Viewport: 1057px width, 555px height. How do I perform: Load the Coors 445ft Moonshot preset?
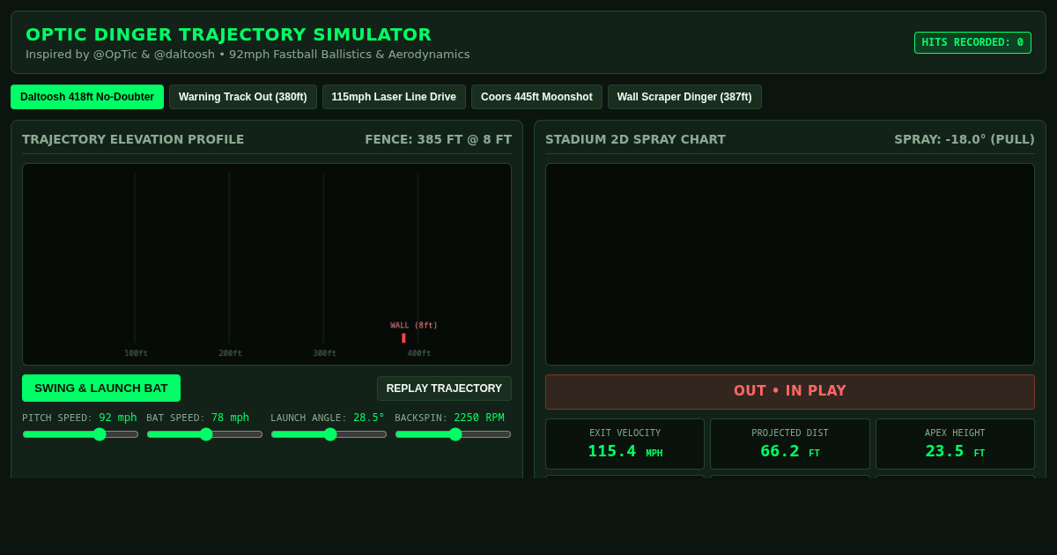[536, 97]
